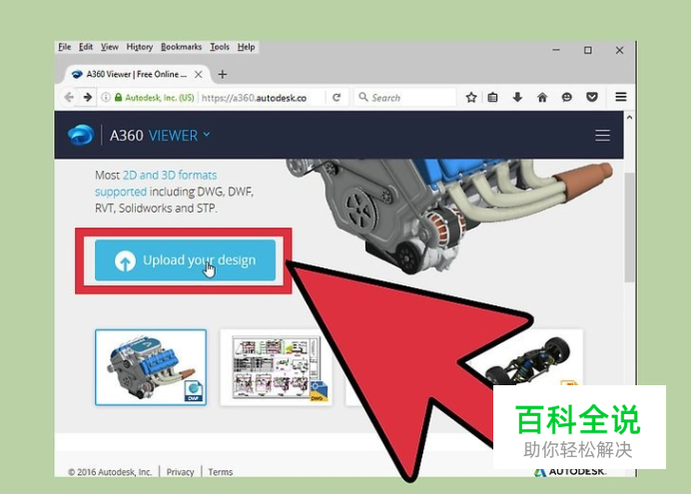Go to the browser Home page

pyautogui.click(x=542, y=98)
